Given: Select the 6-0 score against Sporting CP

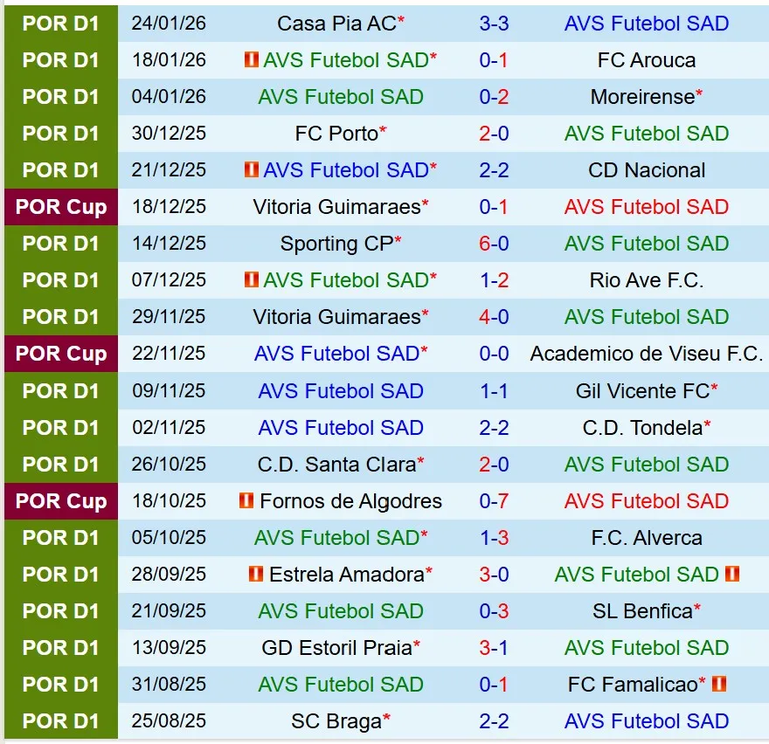Looking at the screenshot, I should click(x=494, y=244).
